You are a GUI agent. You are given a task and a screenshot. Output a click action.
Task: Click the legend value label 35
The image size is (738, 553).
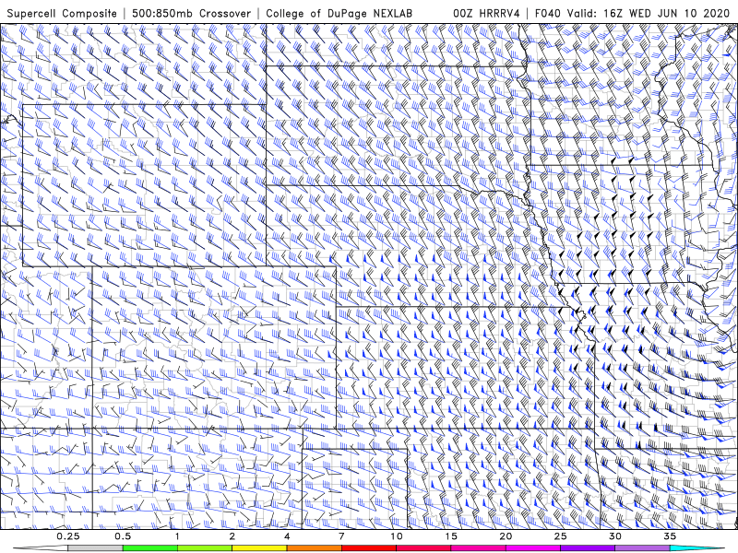[x=670, y=536]
